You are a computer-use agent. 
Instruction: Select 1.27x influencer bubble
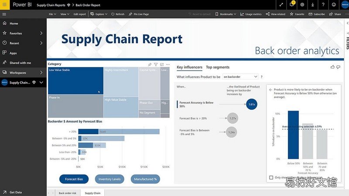pos(233,118)
